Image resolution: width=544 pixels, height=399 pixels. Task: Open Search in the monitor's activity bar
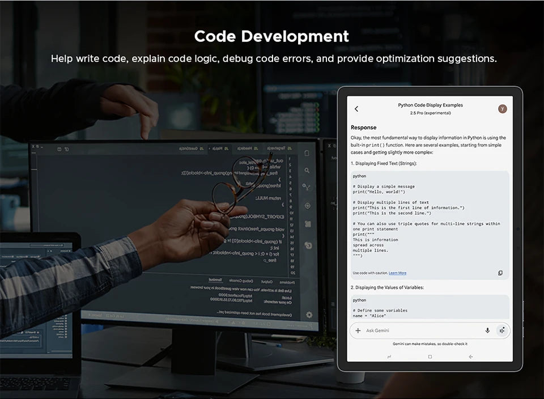click(x=307, y=170)
